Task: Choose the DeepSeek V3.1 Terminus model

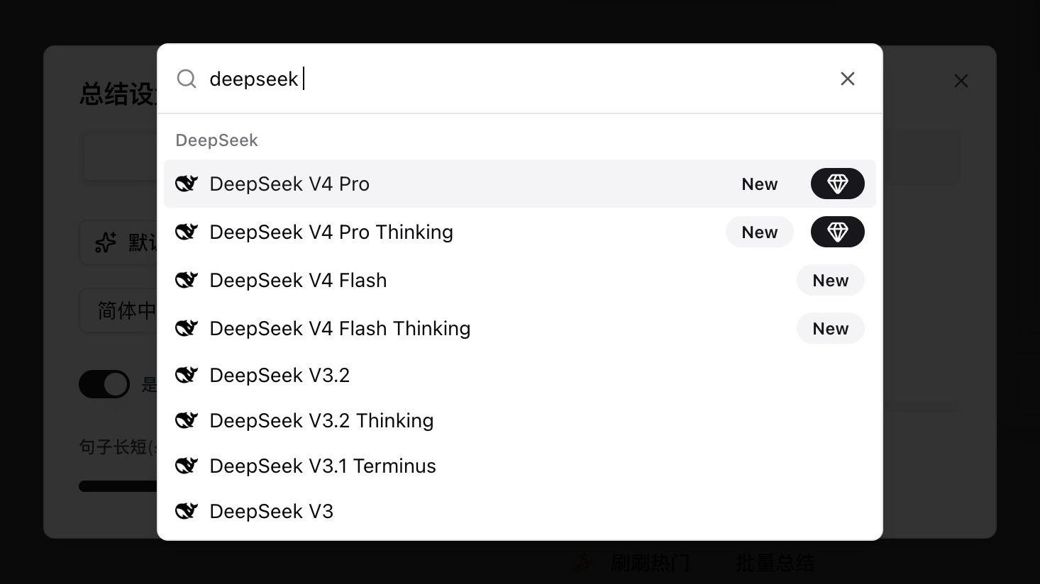Action: pyautogui.click(x=323, y=466)
